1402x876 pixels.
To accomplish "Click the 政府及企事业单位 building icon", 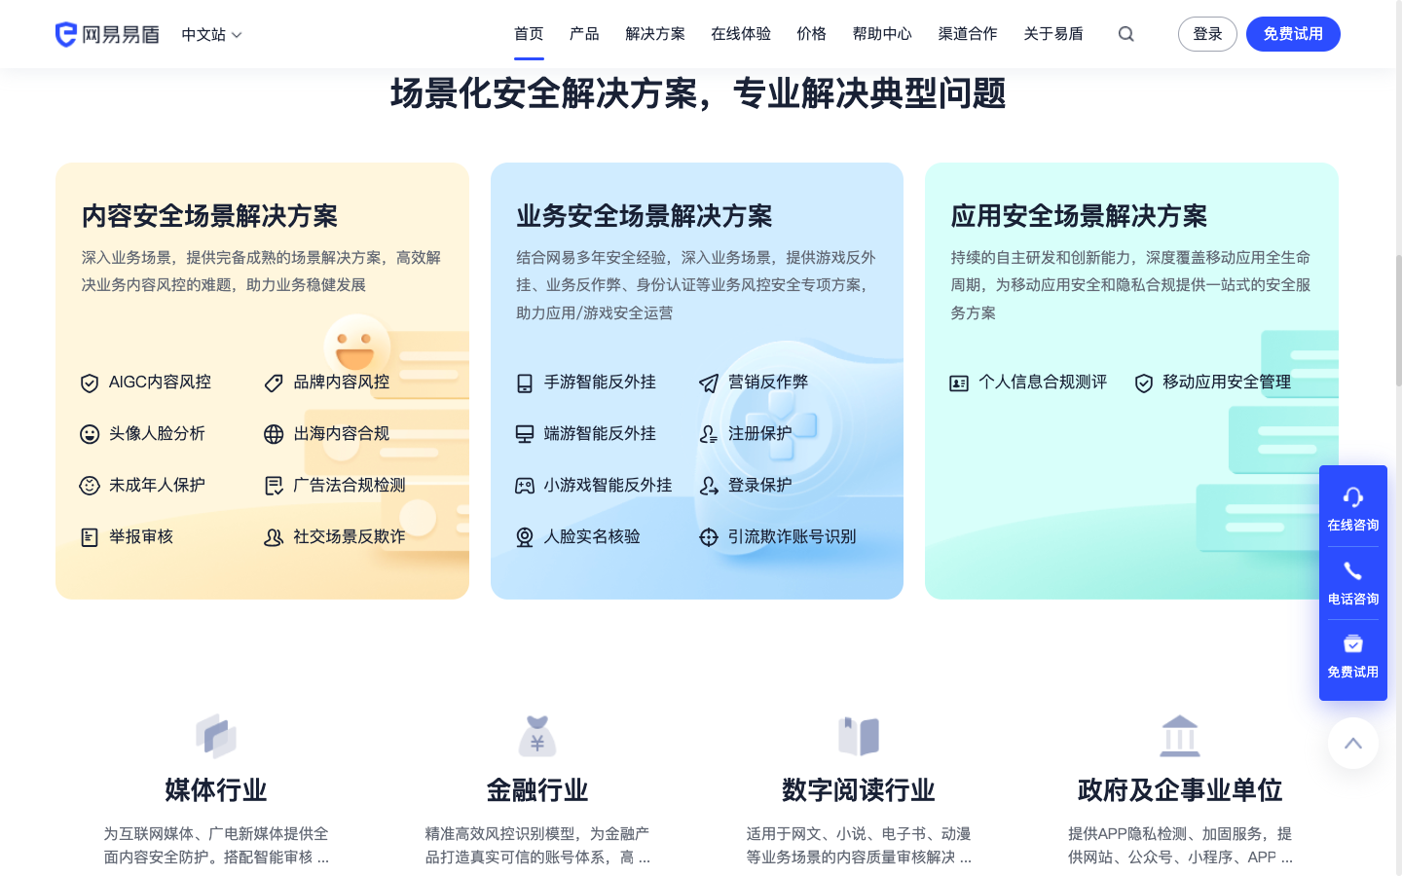I will coord(1180,736).
